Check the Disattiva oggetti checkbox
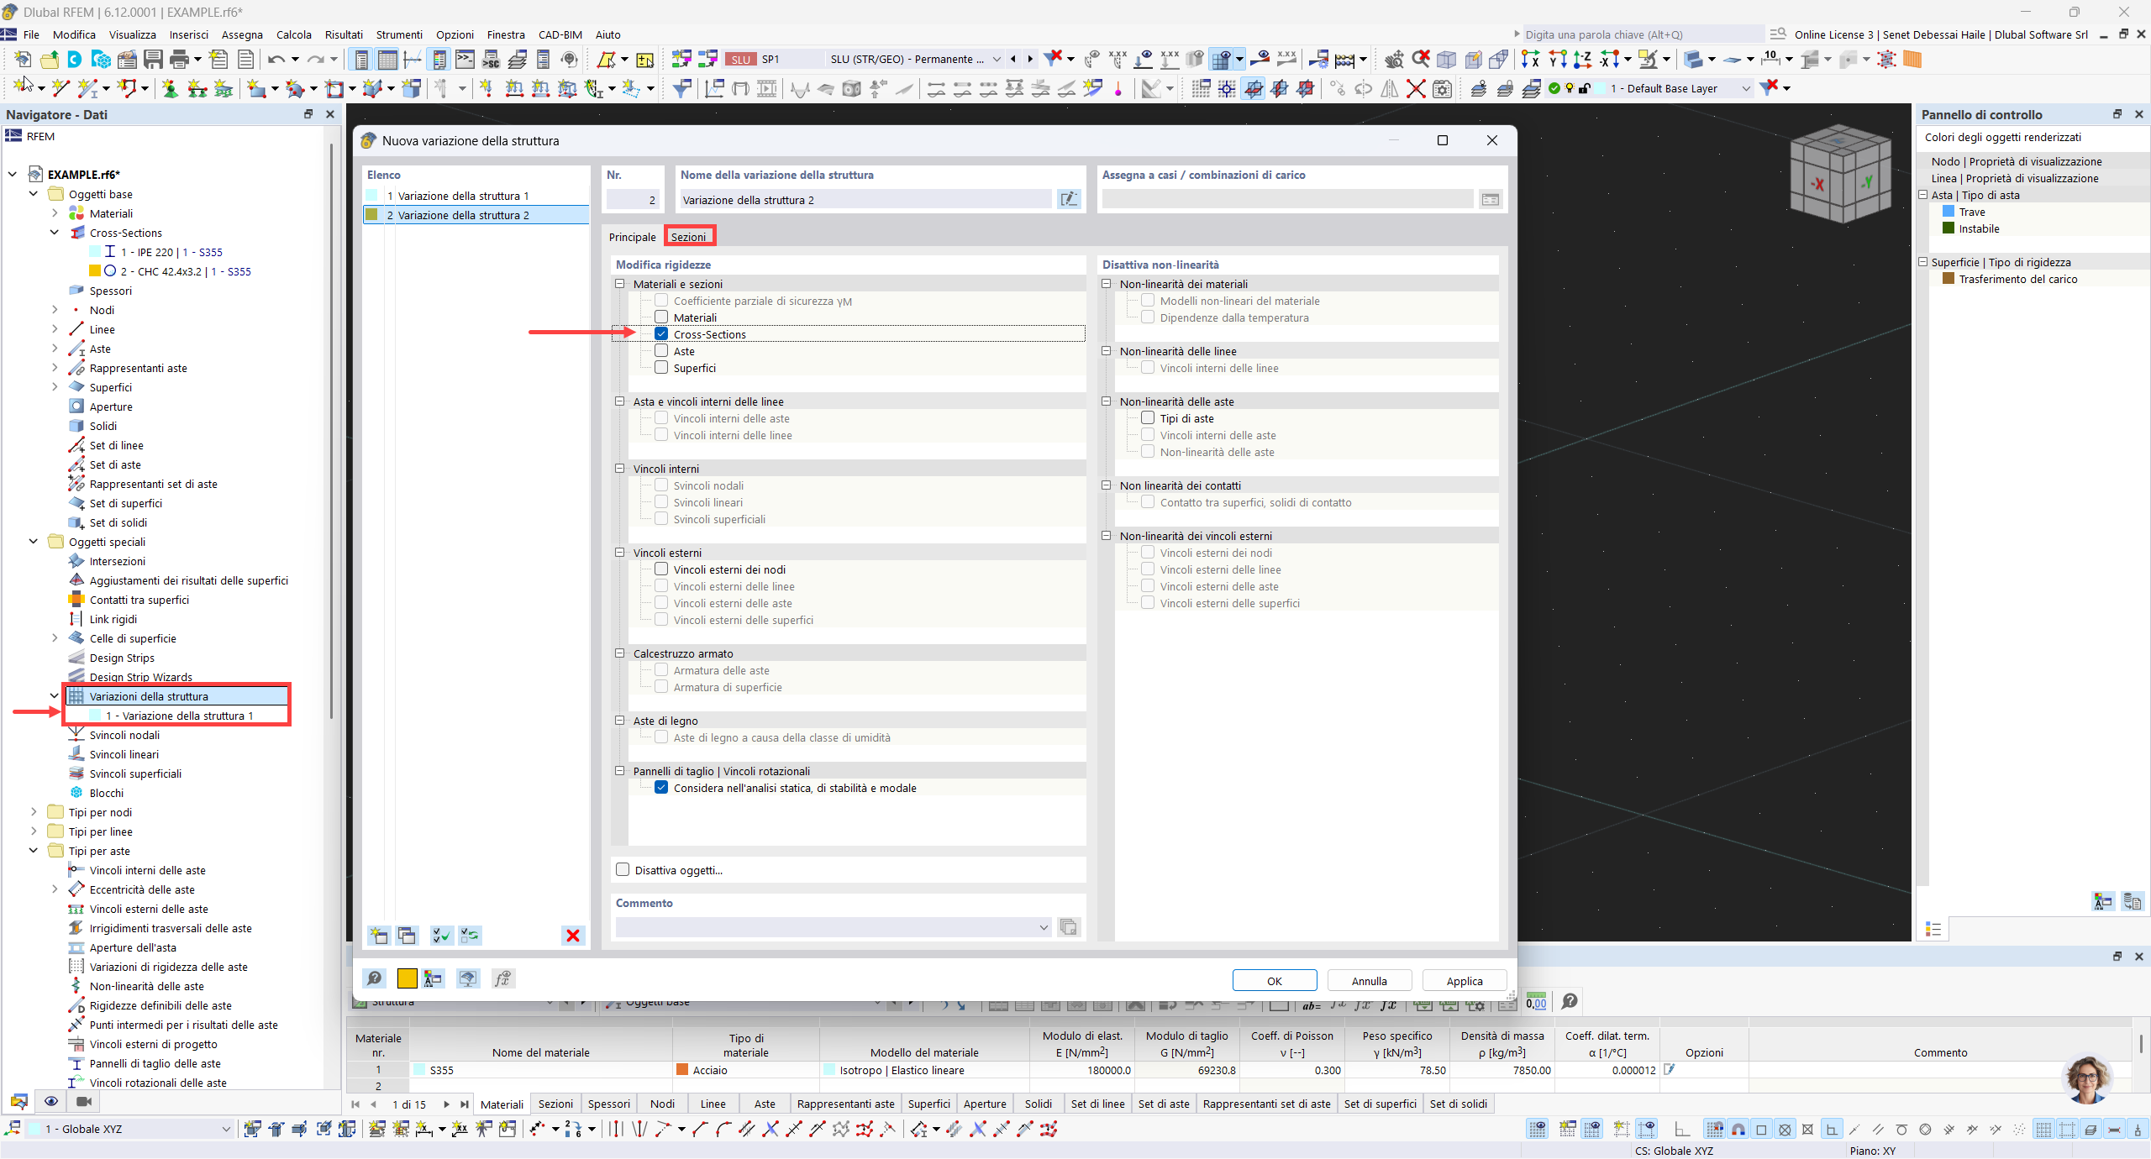The width and height of the screenshot is (2151, 1159). tap(623, 869)
